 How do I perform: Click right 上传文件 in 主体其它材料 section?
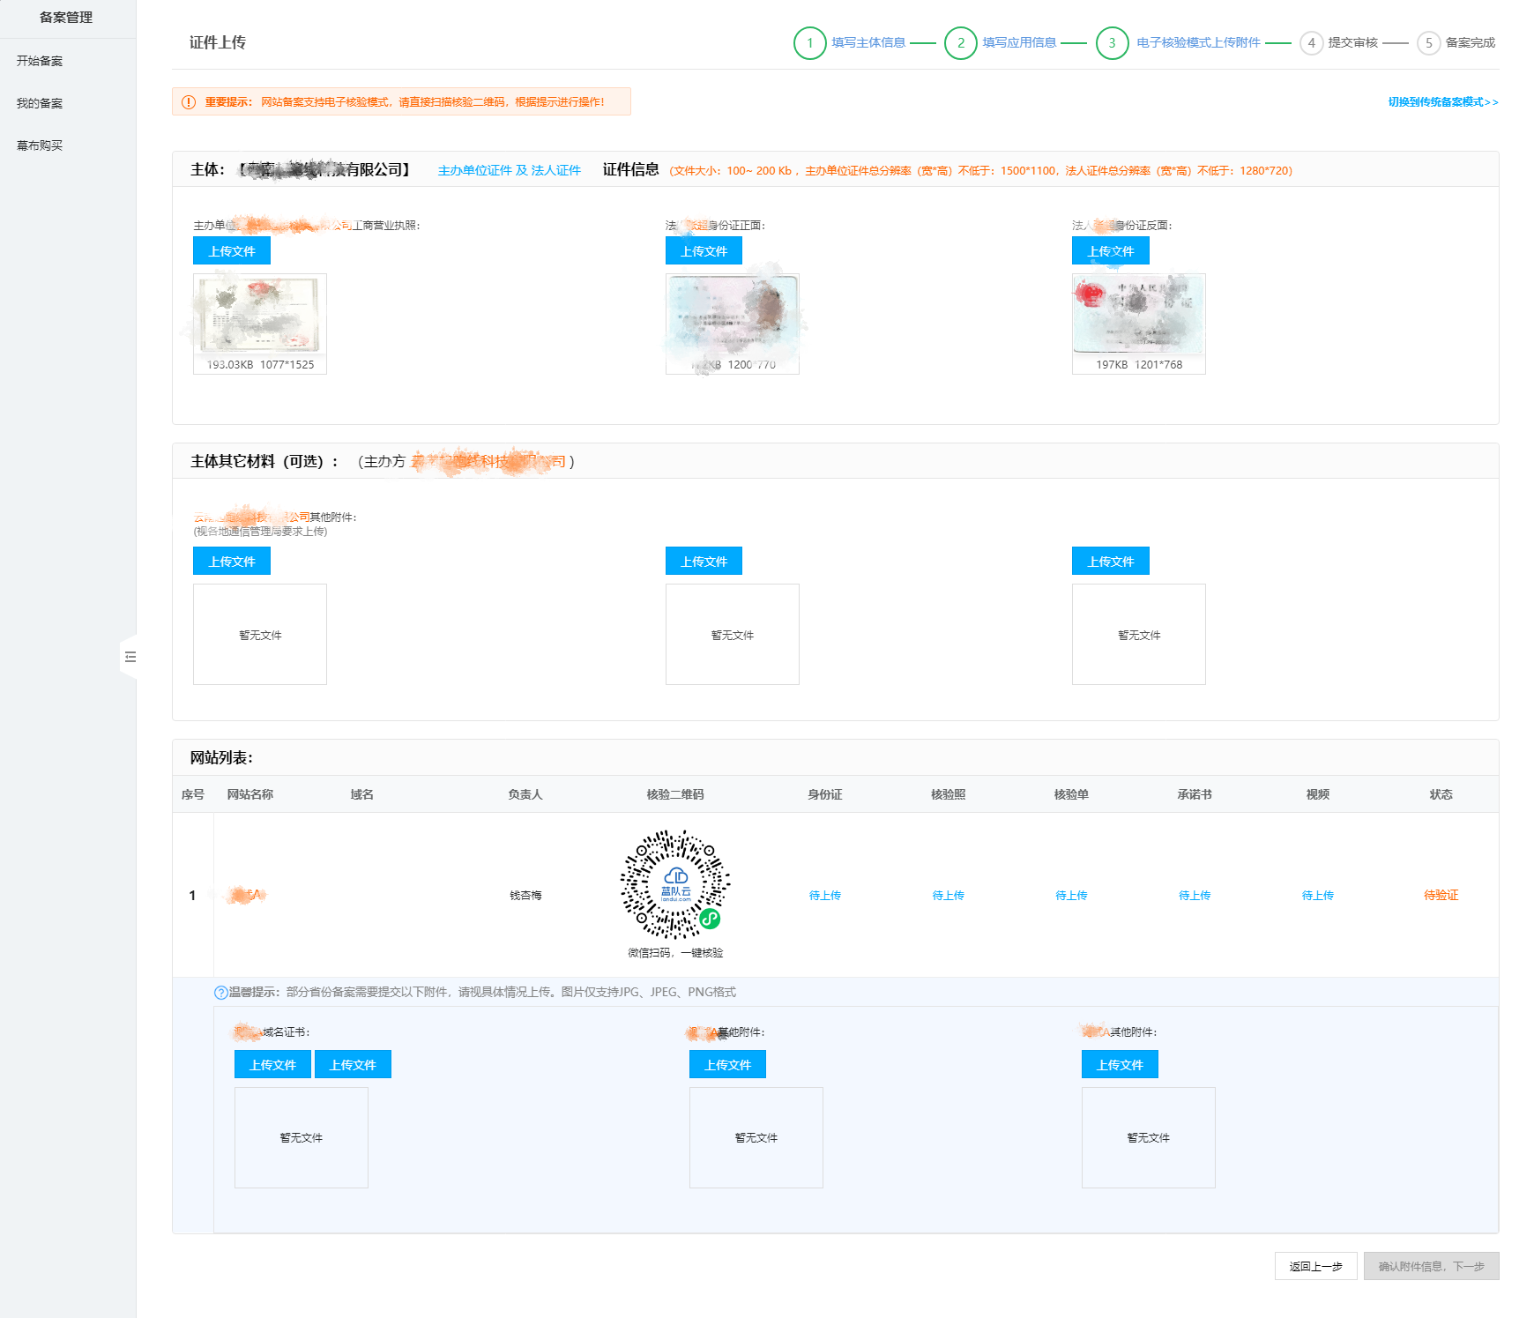coord(1111,562)
